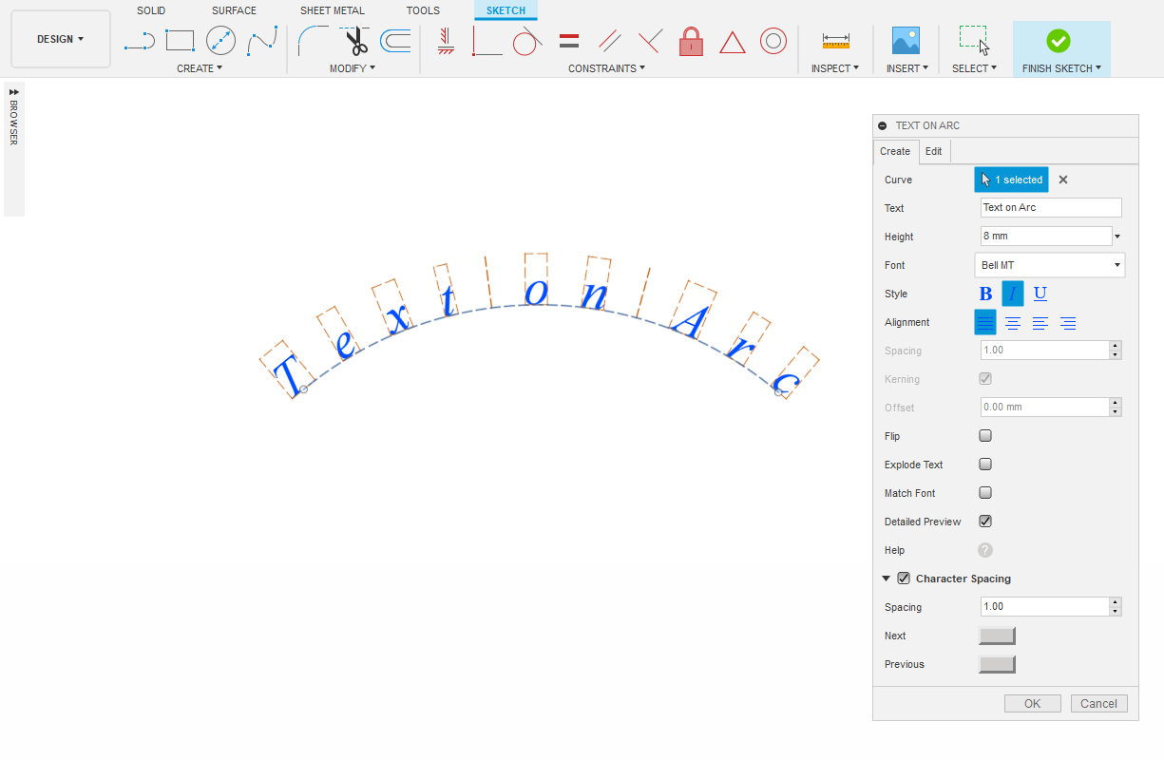Select the Line tool in Create

(x=139, y=41)
